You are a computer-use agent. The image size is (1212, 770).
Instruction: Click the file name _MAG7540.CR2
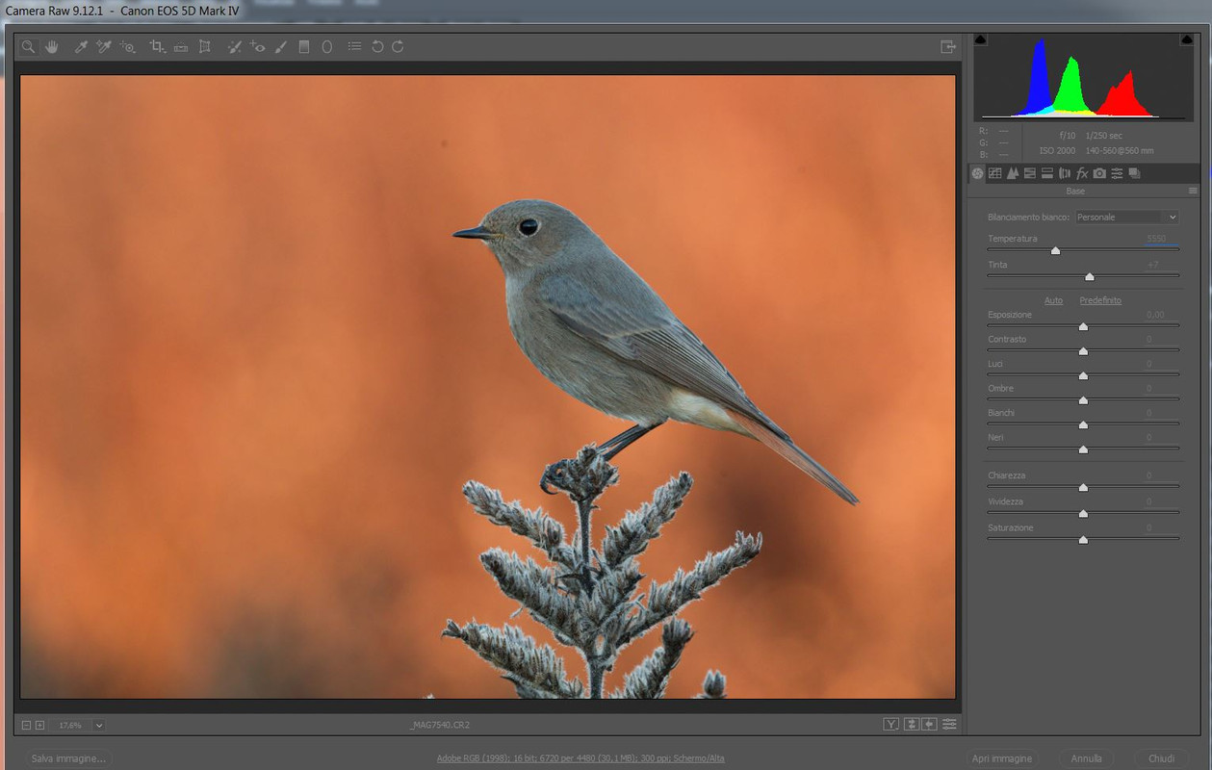point(440,725)
